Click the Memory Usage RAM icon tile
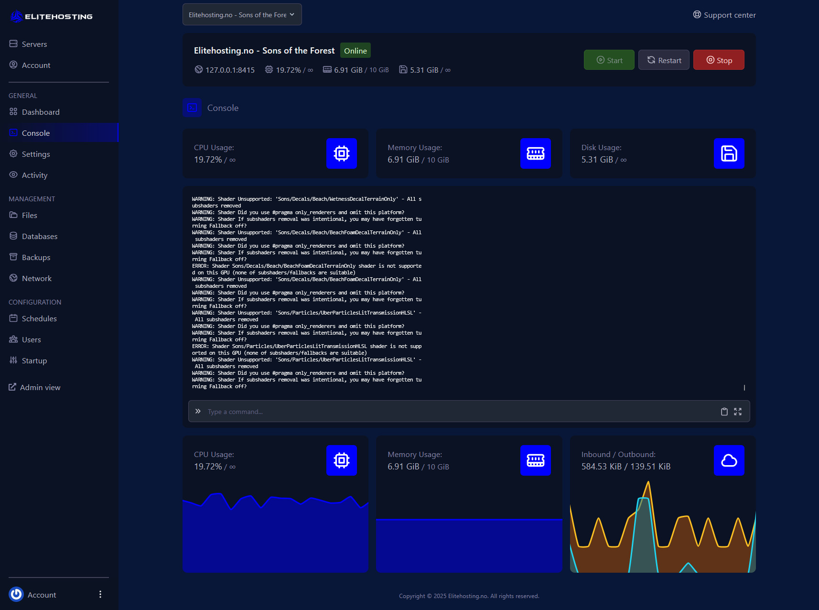The height and width of the screenshot is (610, 819). coord(535,153)
